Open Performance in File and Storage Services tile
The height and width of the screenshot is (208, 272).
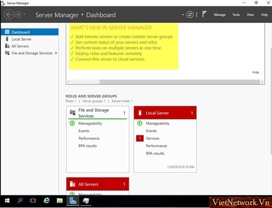(x=89, y=138)
